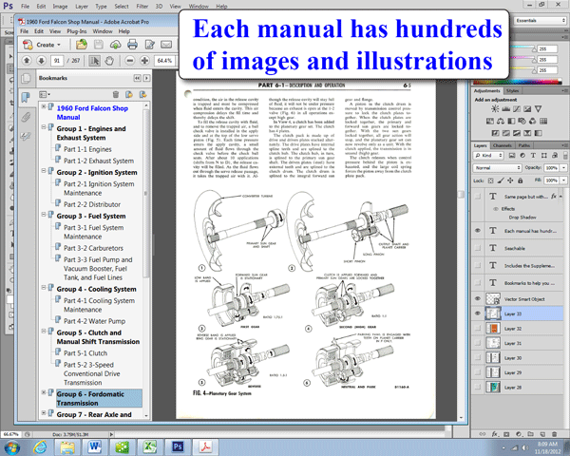Image resolution: width=570 pixels, height=456 pixels.
Task: Click lock all padlock icon in Layers
Action: (521, 180)
